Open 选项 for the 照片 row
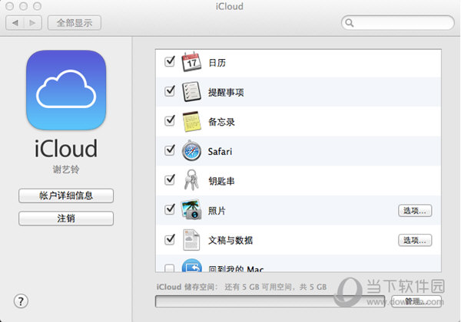 [415, 211]
